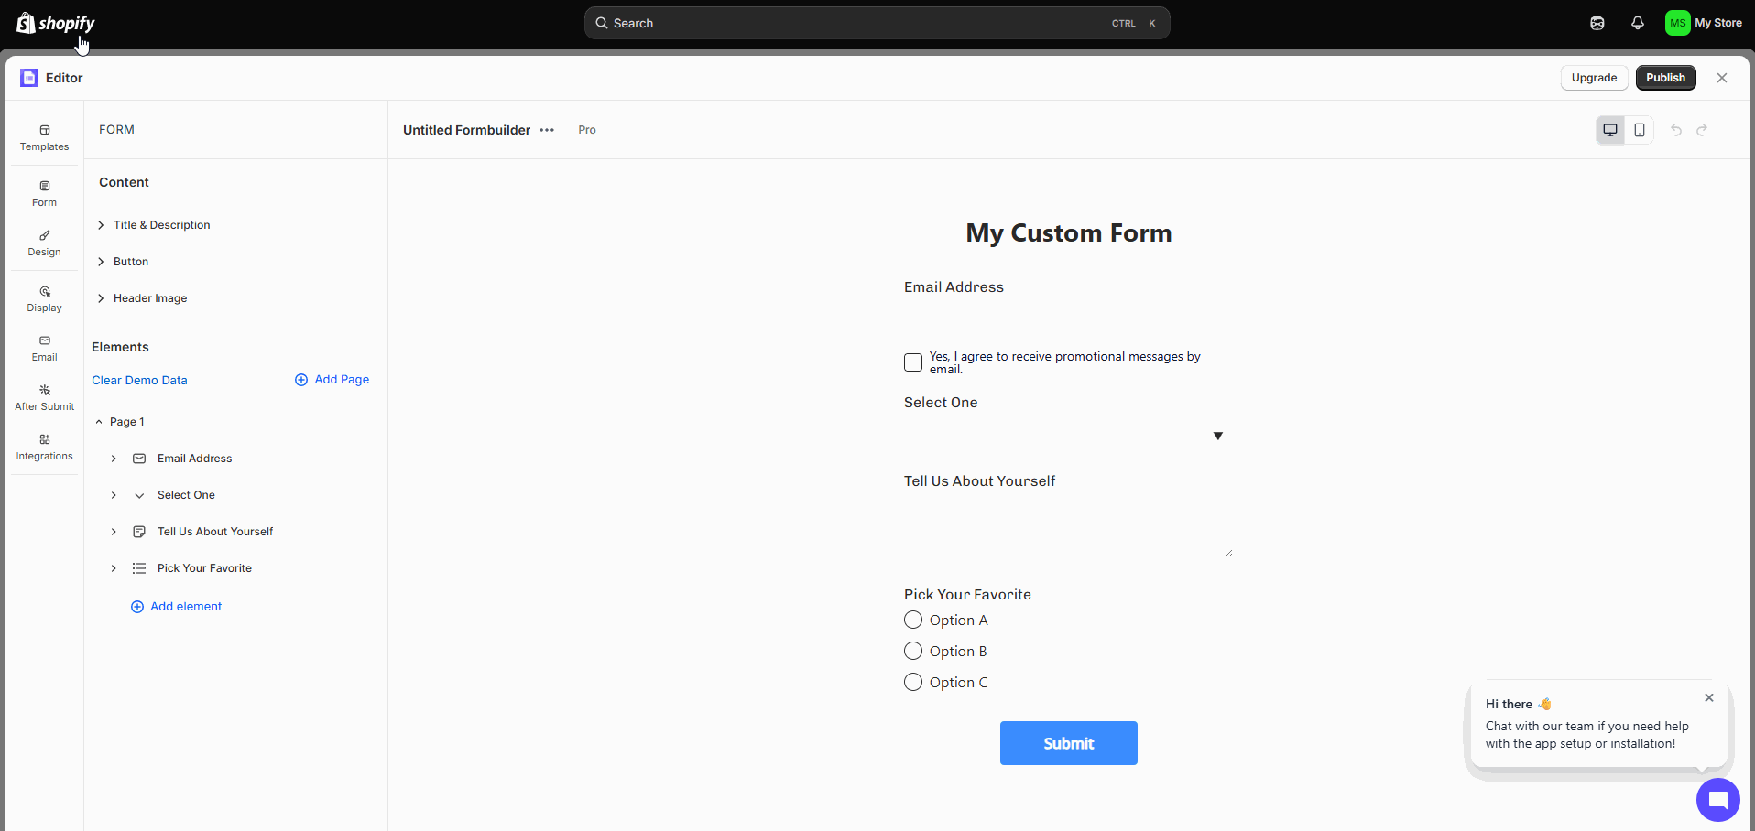Click the undo arrow icon
This screenshot has width=1755, height=831.
[1676, 130]
